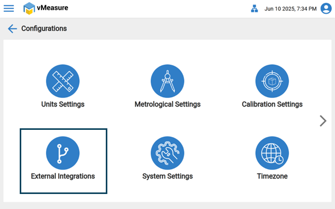Click the System Settings label

tap(167, 176)
